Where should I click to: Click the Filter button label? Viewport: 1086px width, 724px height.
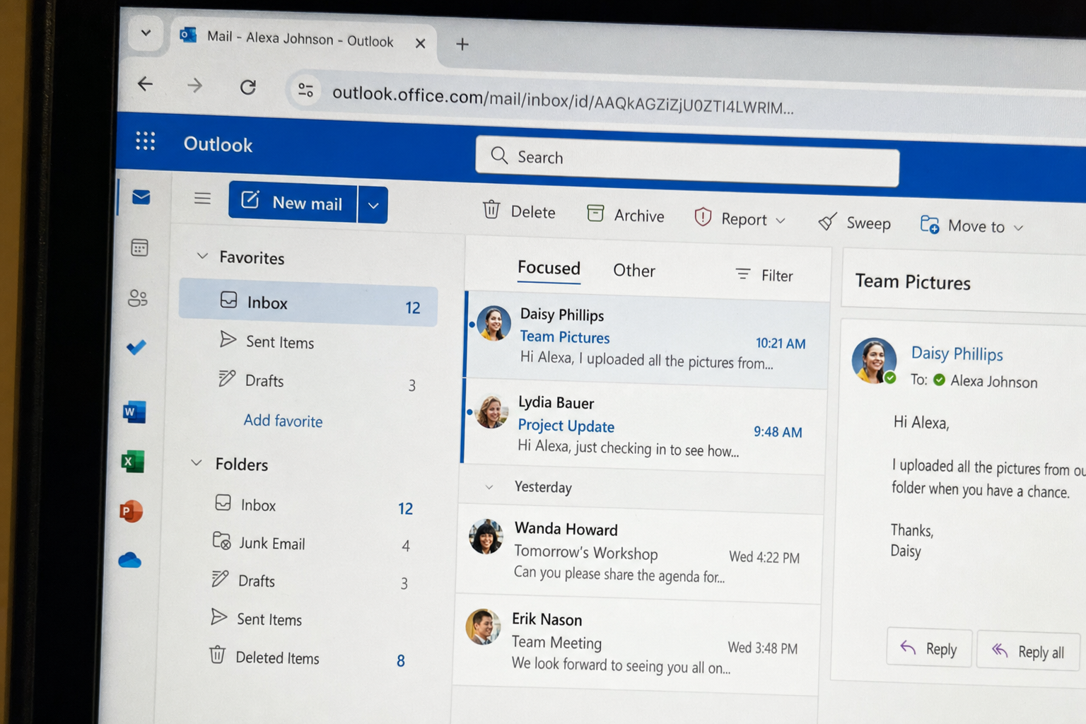coord(777,276)
